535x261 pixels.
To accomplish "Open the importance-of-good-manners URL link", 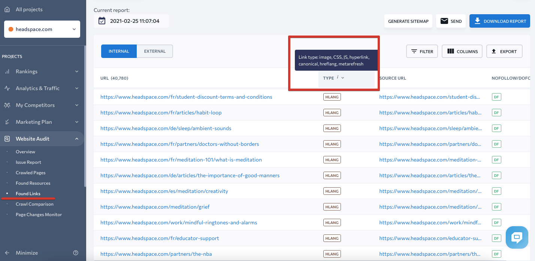I will [x=190, y=175].
